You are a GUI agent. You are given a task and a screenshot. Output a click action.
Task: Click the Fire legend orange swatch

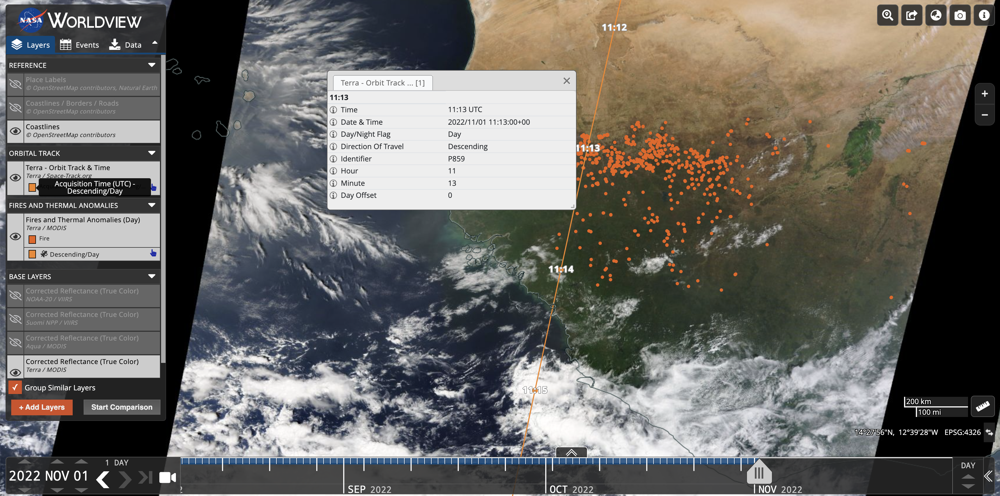click(32, 239)
